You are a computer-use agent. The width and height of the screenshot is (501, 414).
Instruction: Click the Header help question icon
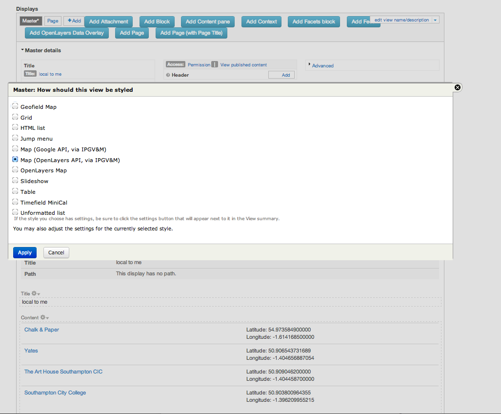[168, 75]
